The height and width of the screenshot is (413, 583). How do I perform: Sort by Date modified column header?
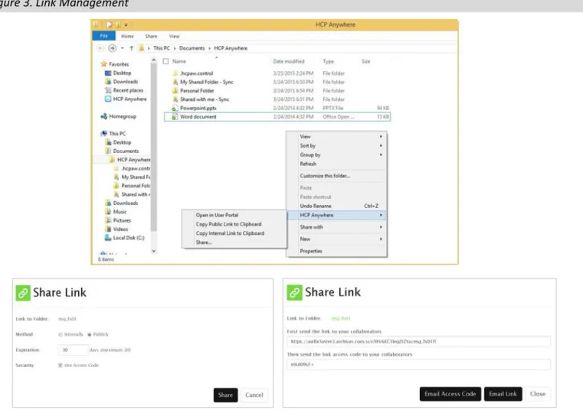pos(289,62)
